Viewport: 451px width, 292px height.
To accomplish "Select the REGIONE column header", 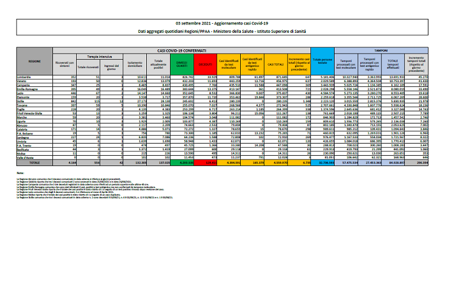I will click(35, 61).
